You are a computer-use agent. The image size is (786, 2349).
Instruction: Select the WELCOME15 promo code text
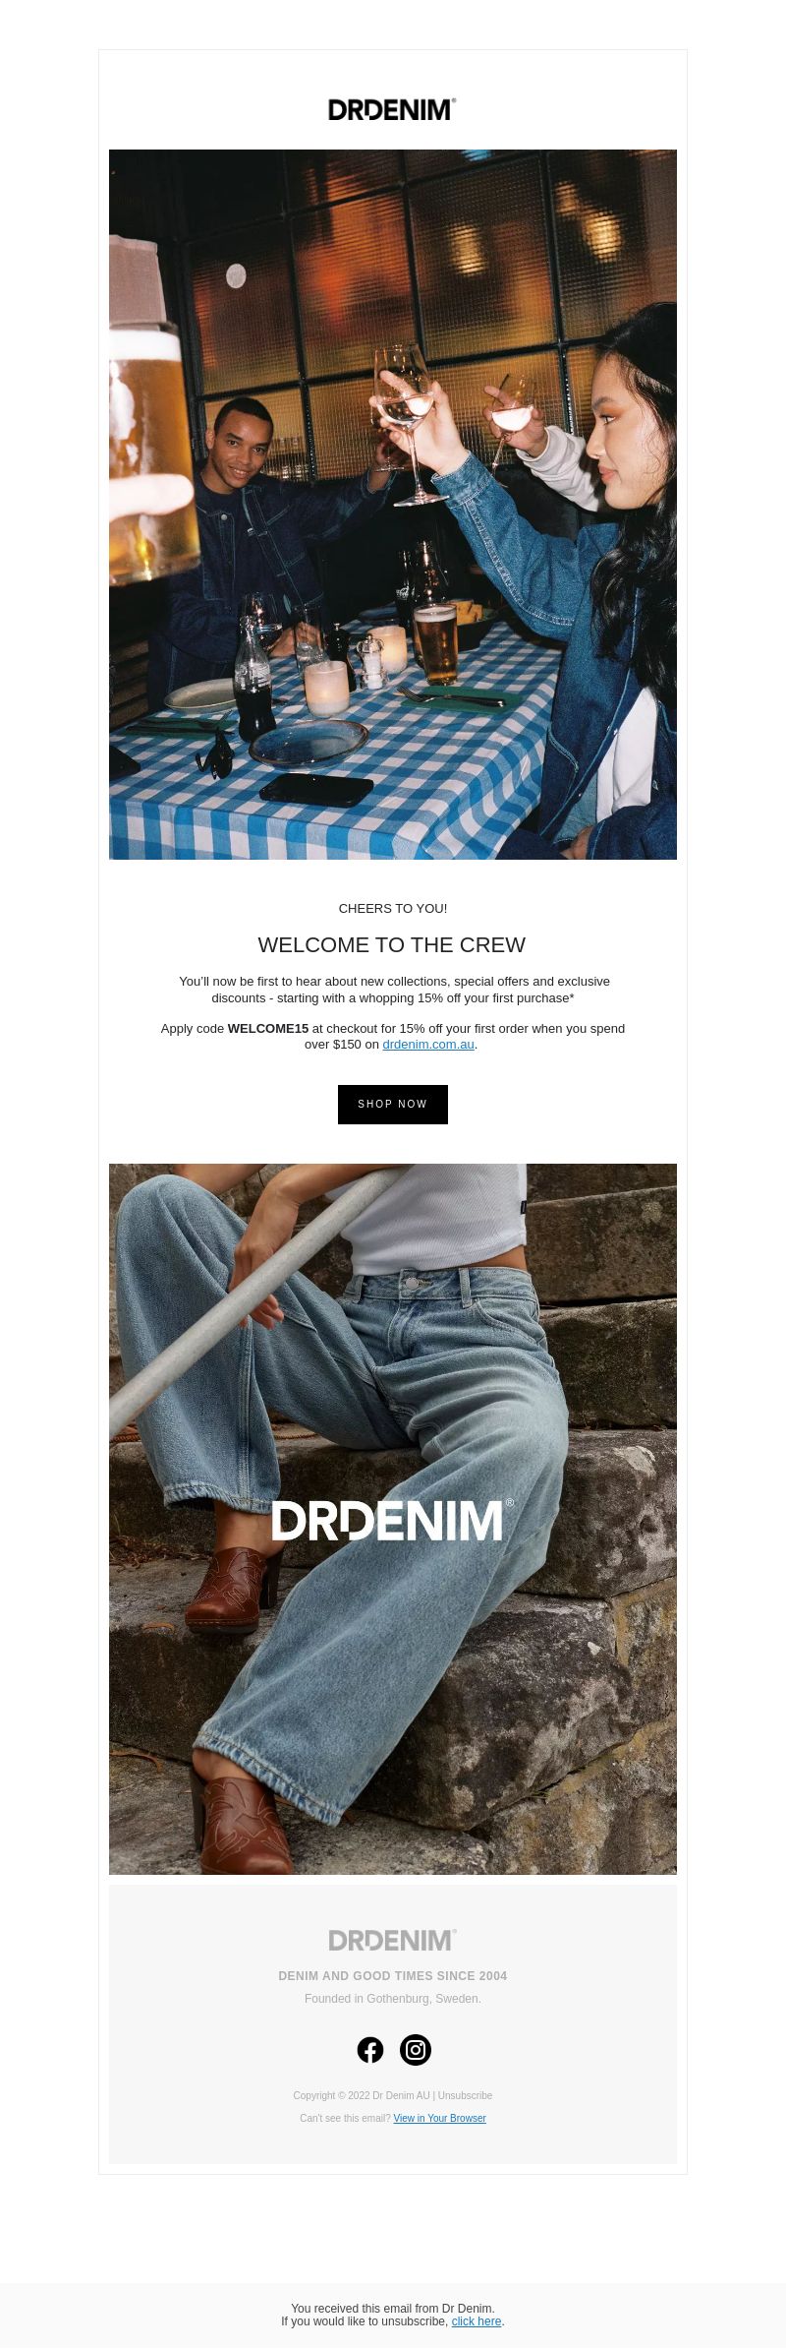pyautogui.click(x=268, y=1028)
